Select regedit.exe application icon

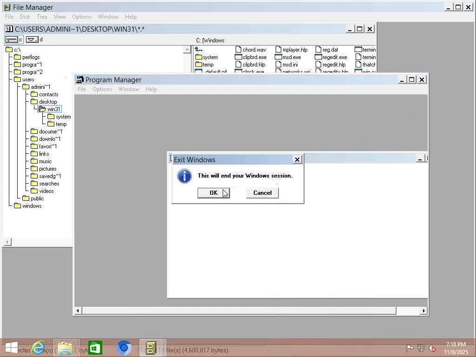tap(318, 57)
